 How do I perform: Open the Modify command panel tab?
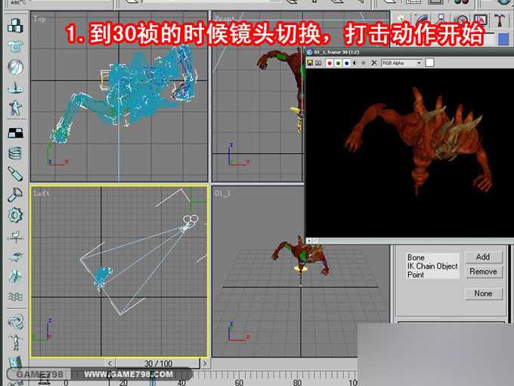[421, 20]
